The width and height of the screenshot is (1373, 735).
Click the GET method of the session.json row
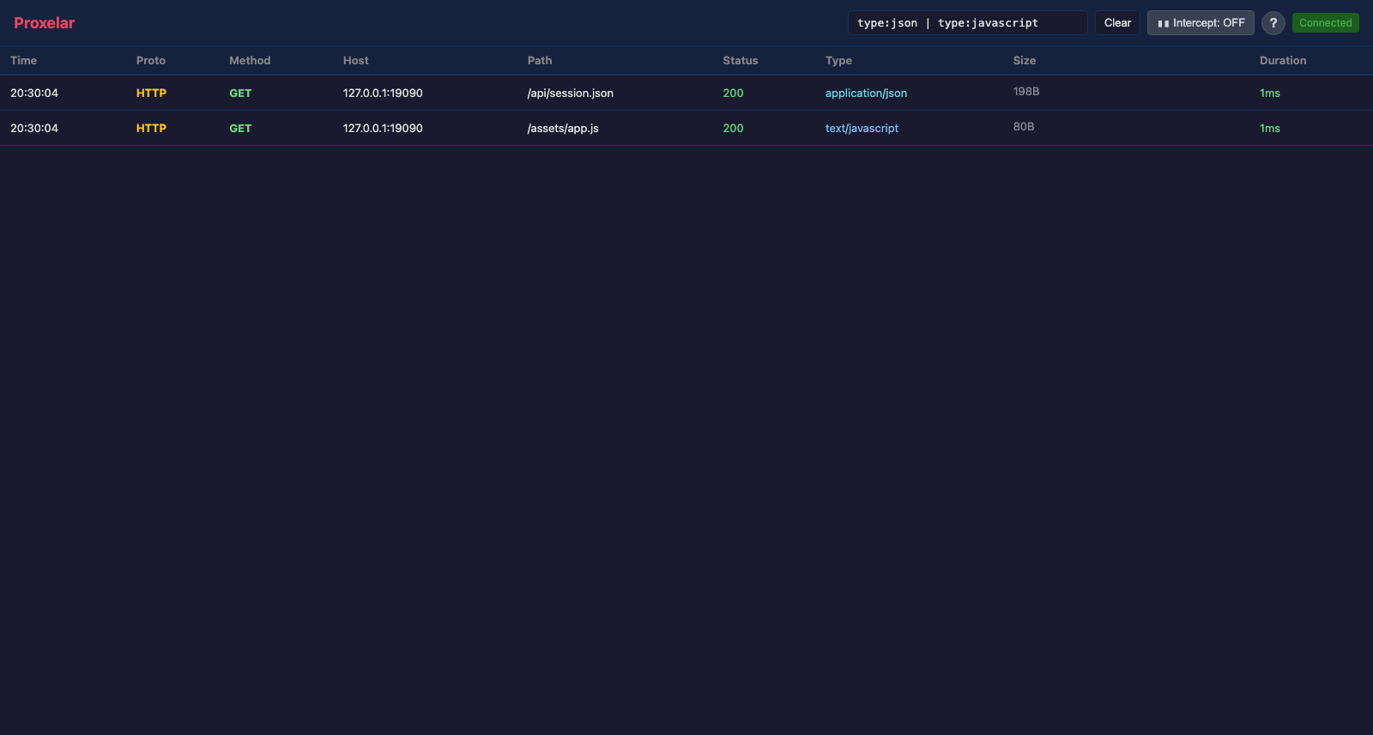(x=240, y=93)
